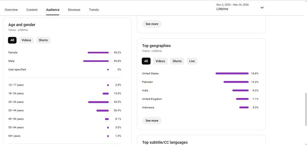Filter Age and gender by Videos
Screen dimensions: 307x145
[x=26, y=40]
